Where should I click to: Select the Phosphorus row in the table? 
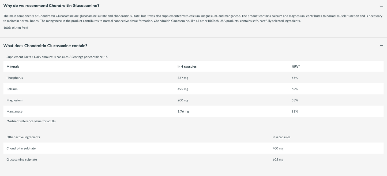[193, 78]
